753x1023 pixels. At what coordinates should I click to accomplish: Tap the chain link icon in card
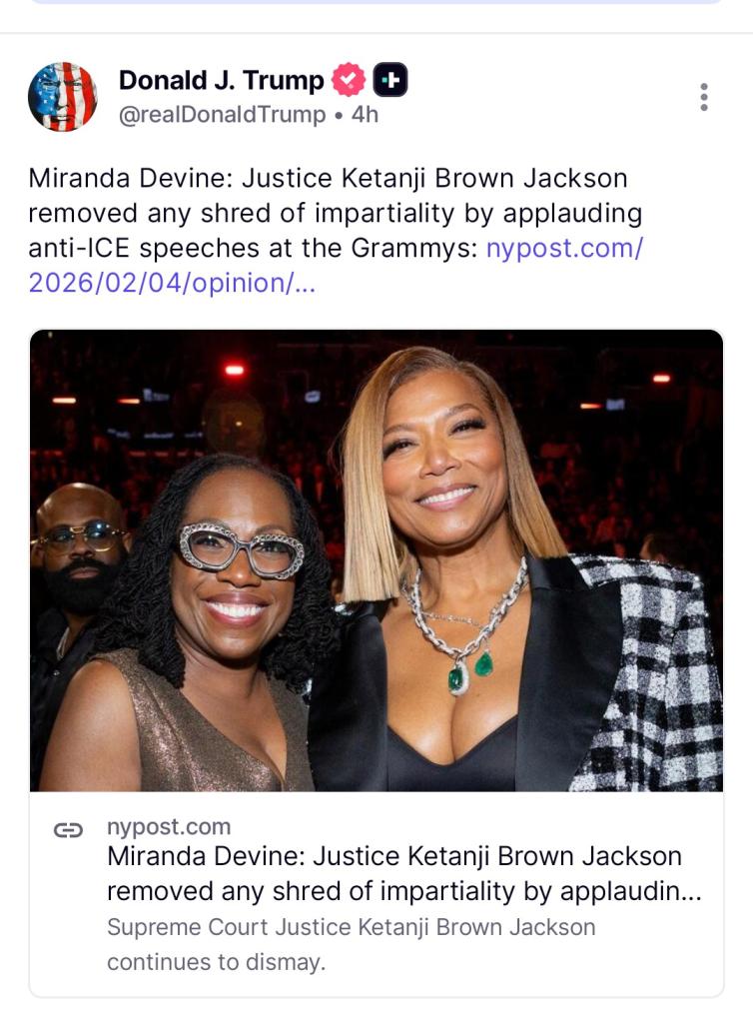pos(69,830)
